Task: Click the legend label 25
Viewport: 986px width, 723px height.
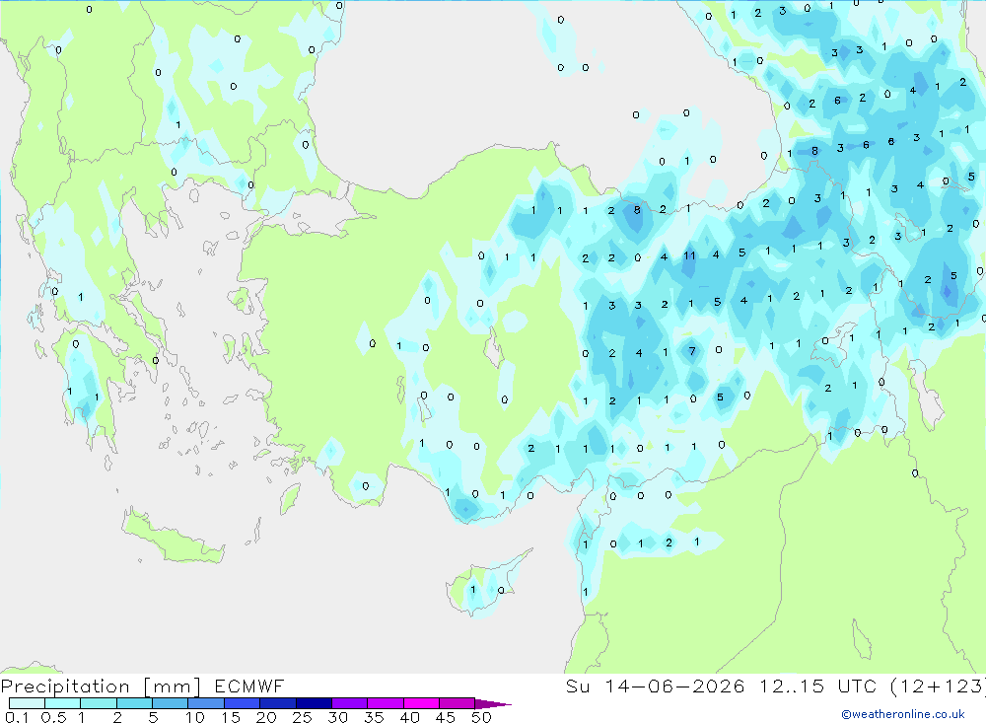Action: 303,717
